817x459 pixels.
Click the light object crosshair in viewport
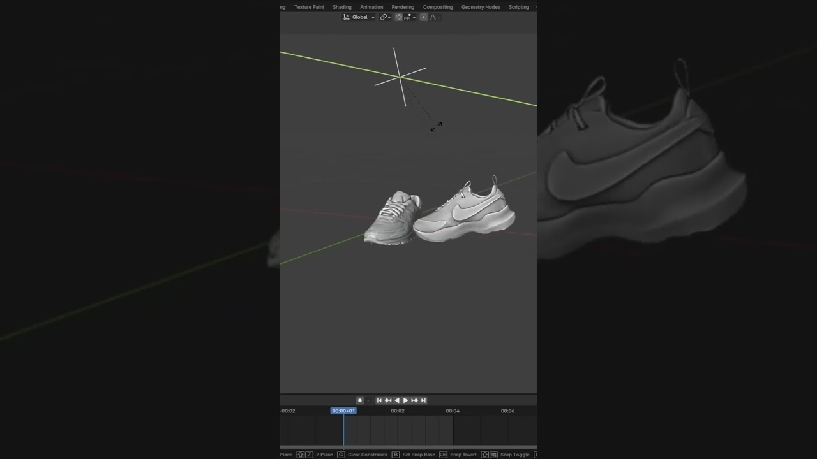[x=400, y=76]
